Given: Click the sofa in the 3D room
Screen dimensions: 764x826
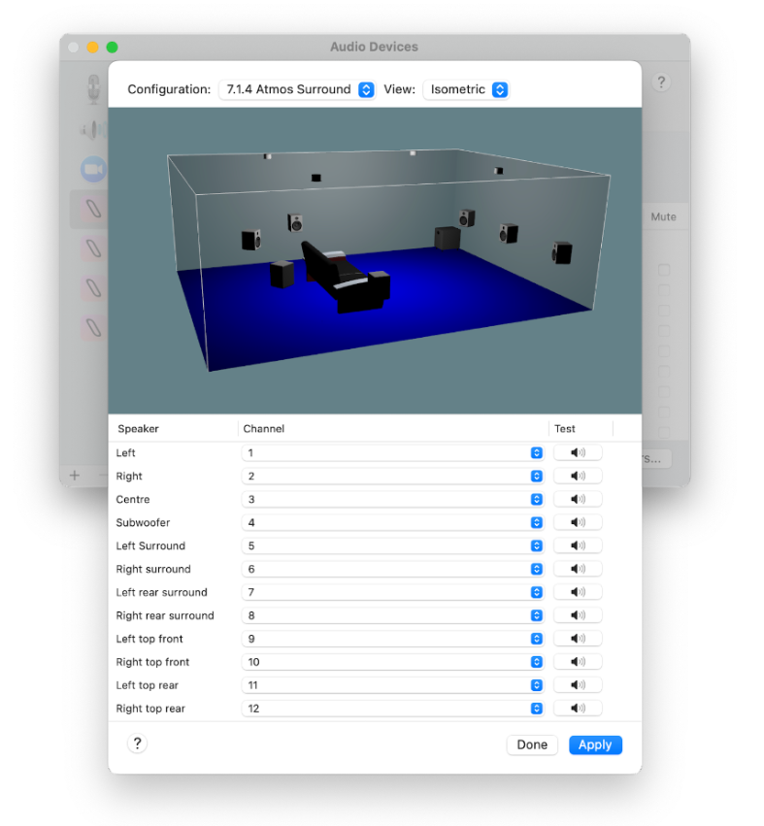Looking at the screenshot, I should 346,280.
